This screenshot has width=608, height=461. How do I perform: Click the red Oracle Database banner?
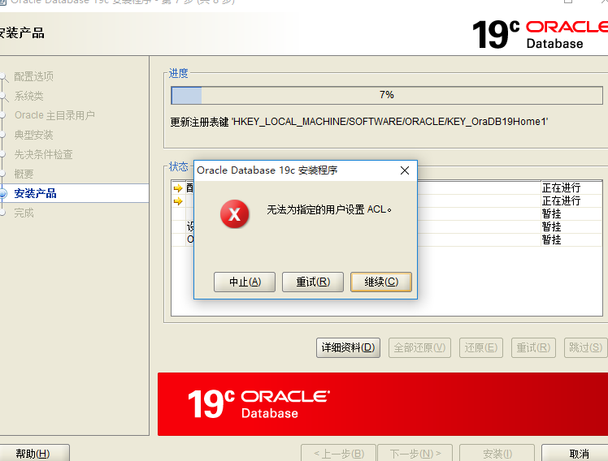383,404
